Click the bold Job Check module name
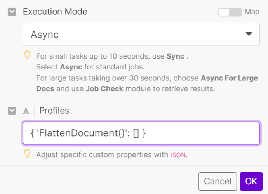Viewport: 268px width, 194px height. [104, 89]
